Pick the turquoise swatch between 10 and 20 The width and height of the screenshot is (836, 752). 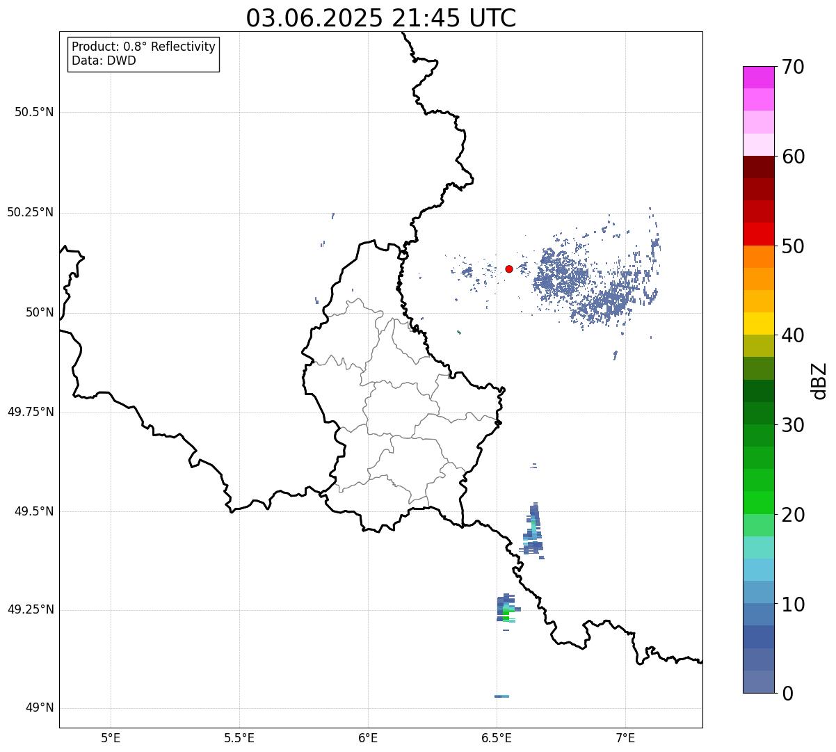coord(759,547)
